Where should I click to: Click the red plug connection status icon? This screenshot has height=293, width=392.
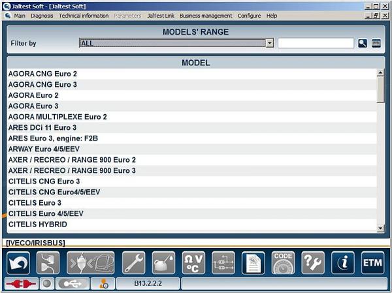click(22, 284)
